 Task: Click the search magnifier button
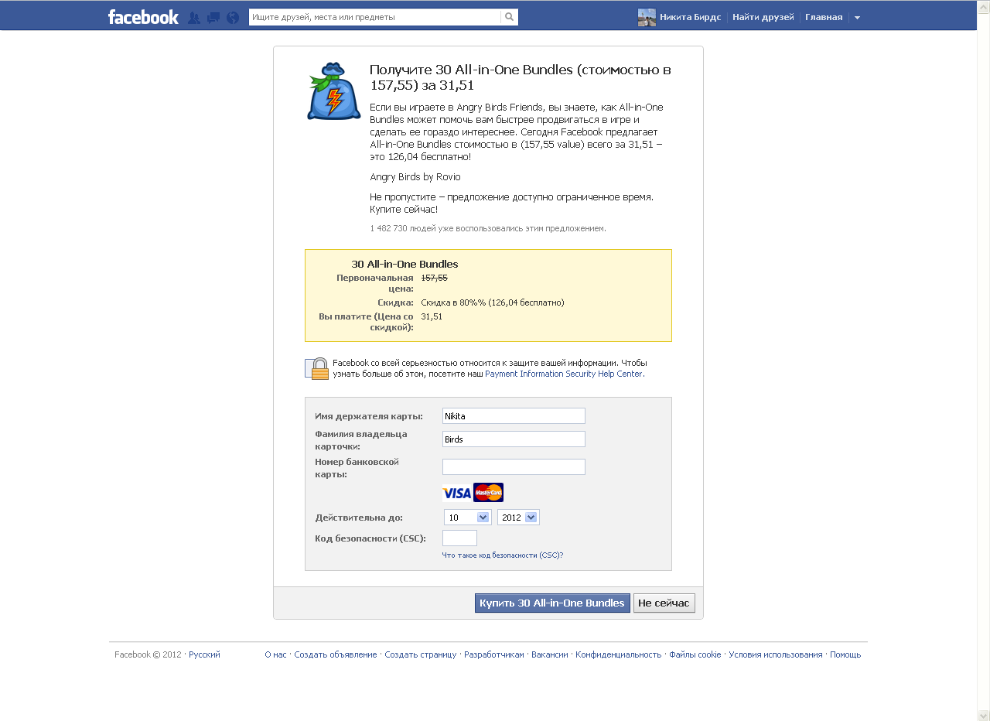pos(509,17)
